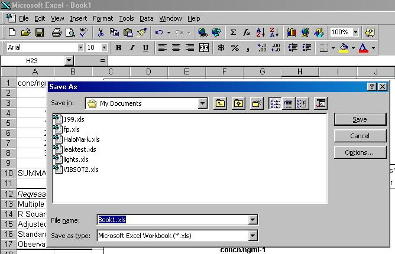Apply Percent Style format
Viewport: 395px width, 254px height.
(235, 48)
